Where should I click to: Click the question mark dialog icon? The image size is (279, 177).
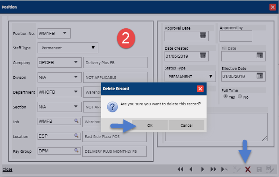click(x=112, y=107)
